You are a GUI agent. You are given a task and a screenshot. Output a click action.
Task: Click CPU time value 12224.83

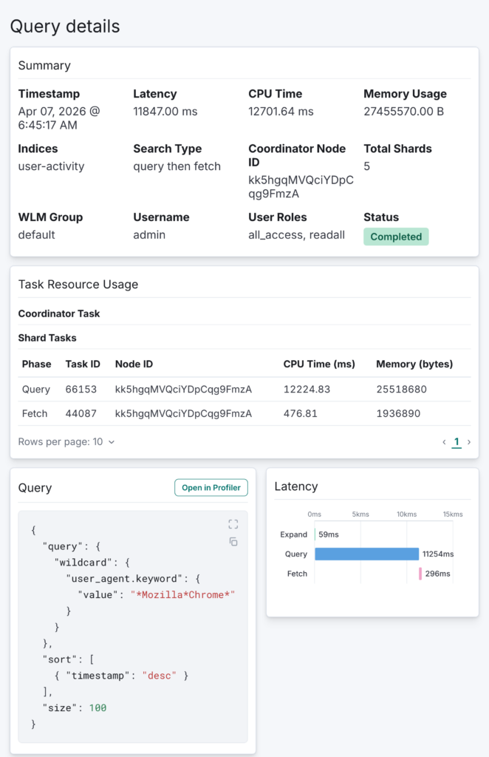tap(307, 389)
